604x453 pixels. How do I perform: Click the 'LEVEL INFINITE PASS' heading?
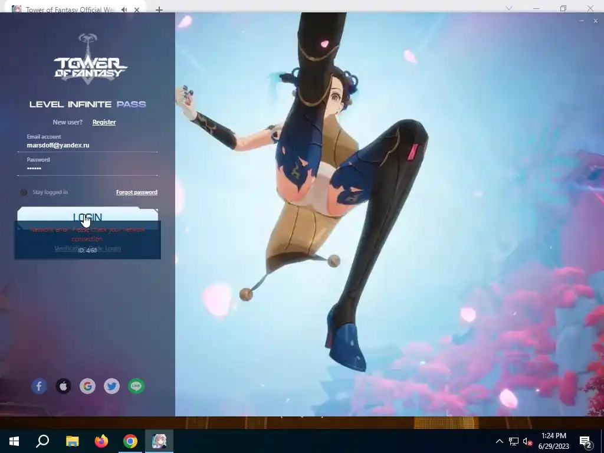point(88,104)
